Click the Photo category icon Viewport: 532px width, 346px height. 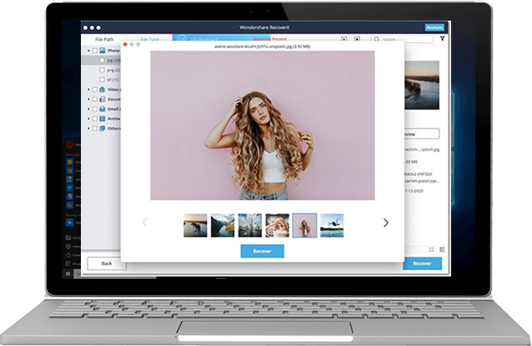click(x=102, y=50)
